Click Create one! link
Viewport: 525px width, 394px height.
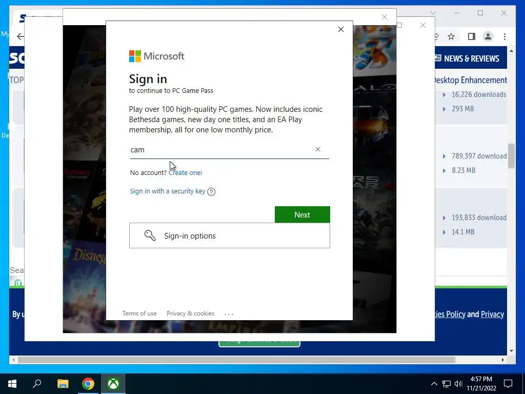pos(186,172)
